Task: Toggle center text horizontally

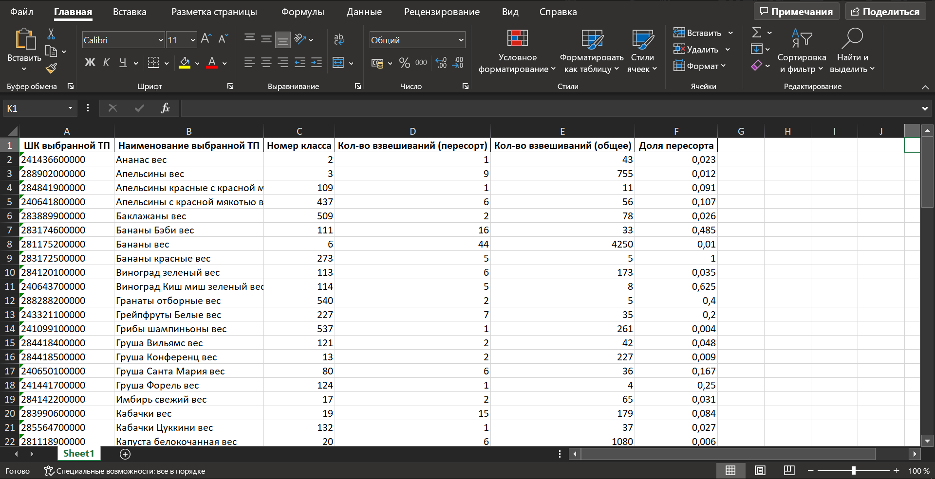Action: pos(266,63)
